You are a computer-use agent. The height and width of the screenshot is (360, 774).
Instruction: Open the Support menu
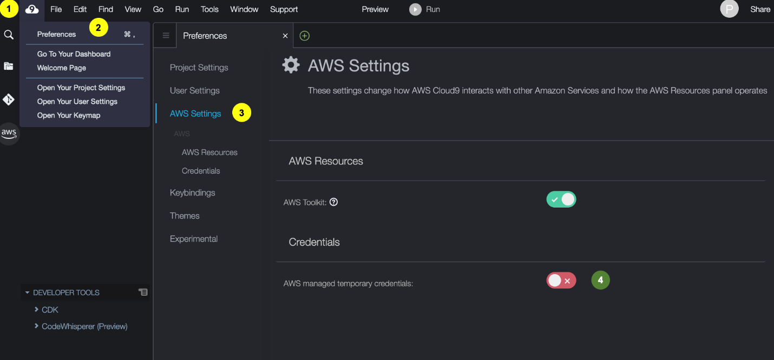click(x=283, y=9)
